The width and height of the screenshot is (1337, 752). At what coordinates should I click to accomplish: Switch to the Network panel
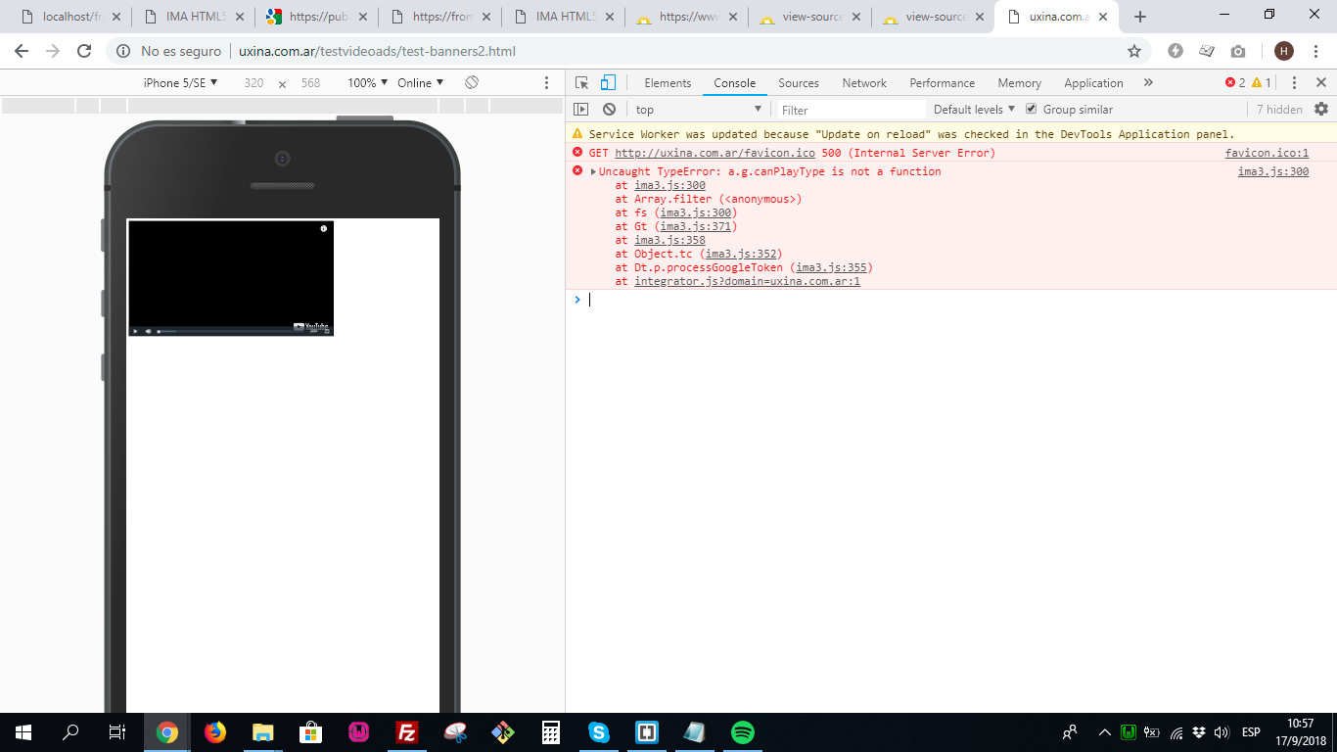(863, 83)
